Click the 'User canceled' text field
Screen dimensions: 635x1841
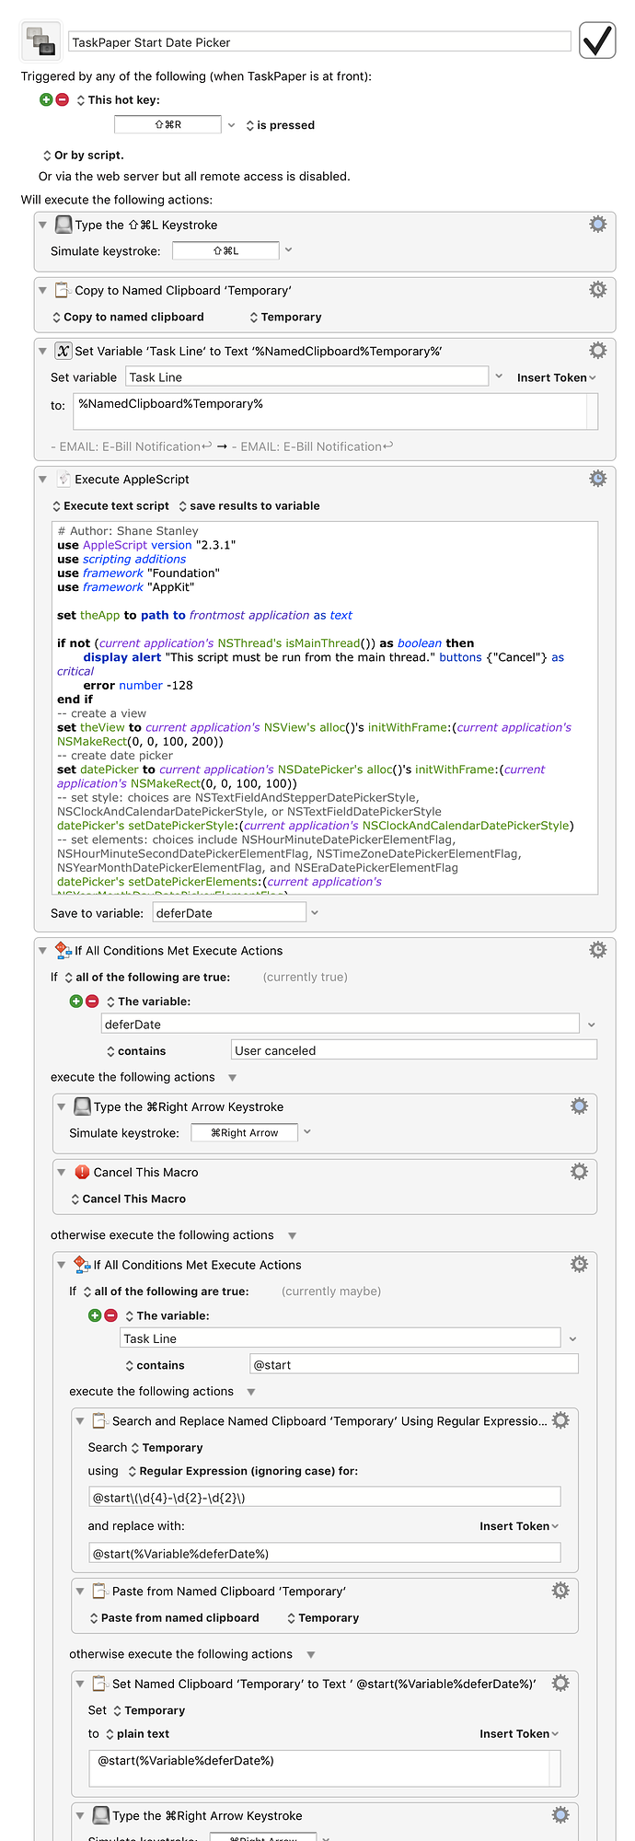click(414, 1049)
